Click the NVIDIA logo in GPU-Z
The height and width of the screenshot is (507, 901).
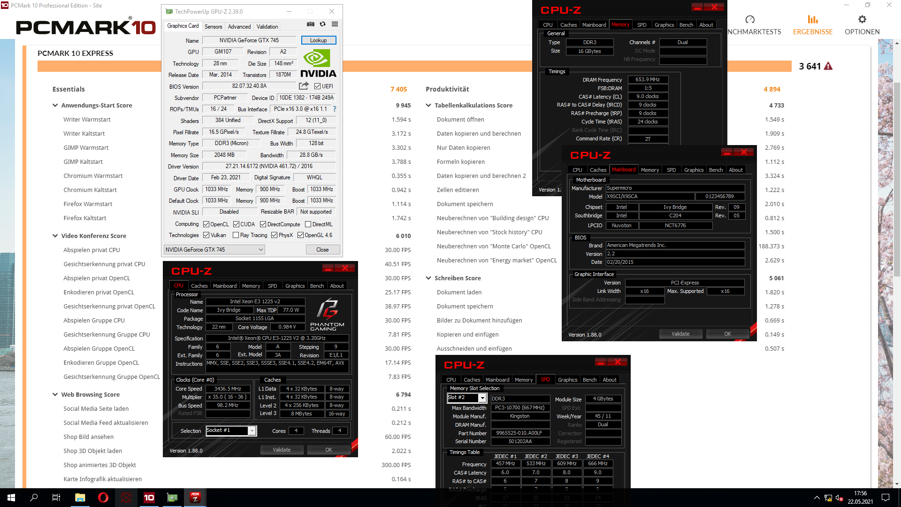point(318,63)
